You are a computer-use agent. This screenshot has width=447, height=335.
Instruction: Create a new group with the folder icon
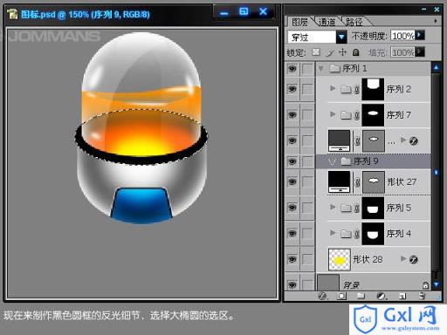(361, 296)
